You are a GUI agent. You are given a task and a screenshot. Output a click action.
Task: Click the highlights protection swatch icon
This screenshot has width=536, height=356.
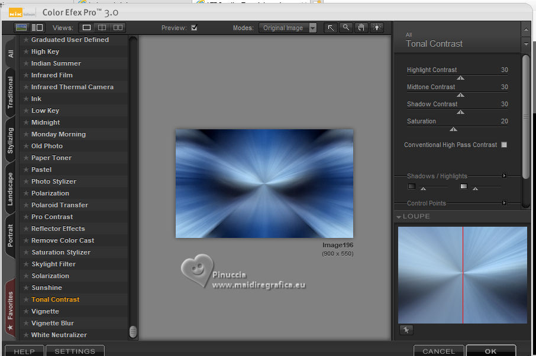coord(464,186)
